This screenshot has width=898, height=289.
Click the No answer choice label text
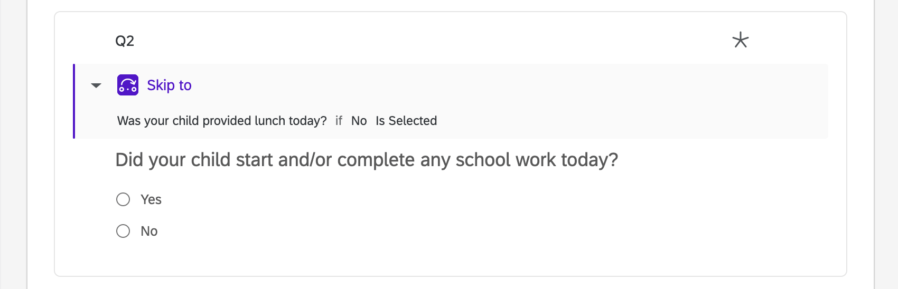coord(149,231)
